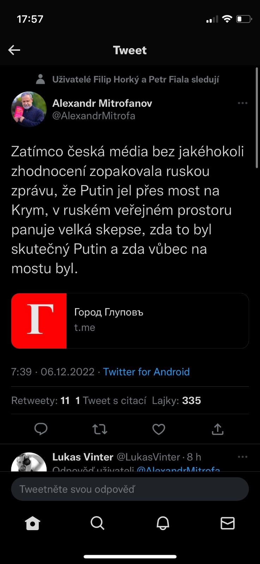Image resolution: width=260 pixels, height=564 pixels.
Task: Open the Город Глуповъ t.me link card
Action: tap(130, 321)
